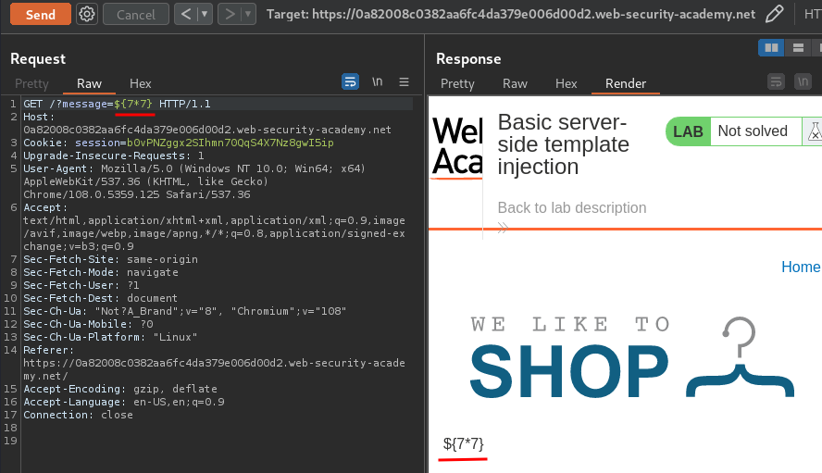
Task: Click the Accept-Language header line
Action: 124,402
